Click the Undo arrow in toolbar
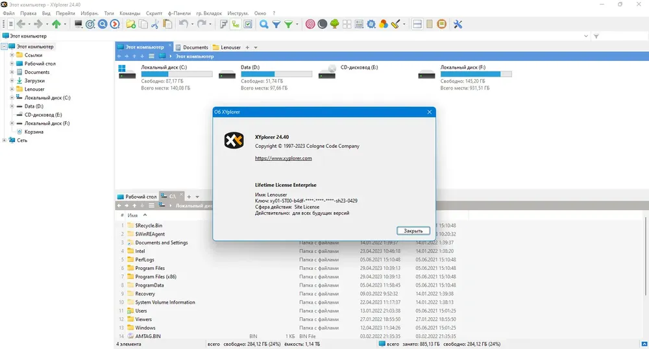The image size is (649, 349). (x=183, y=24)
